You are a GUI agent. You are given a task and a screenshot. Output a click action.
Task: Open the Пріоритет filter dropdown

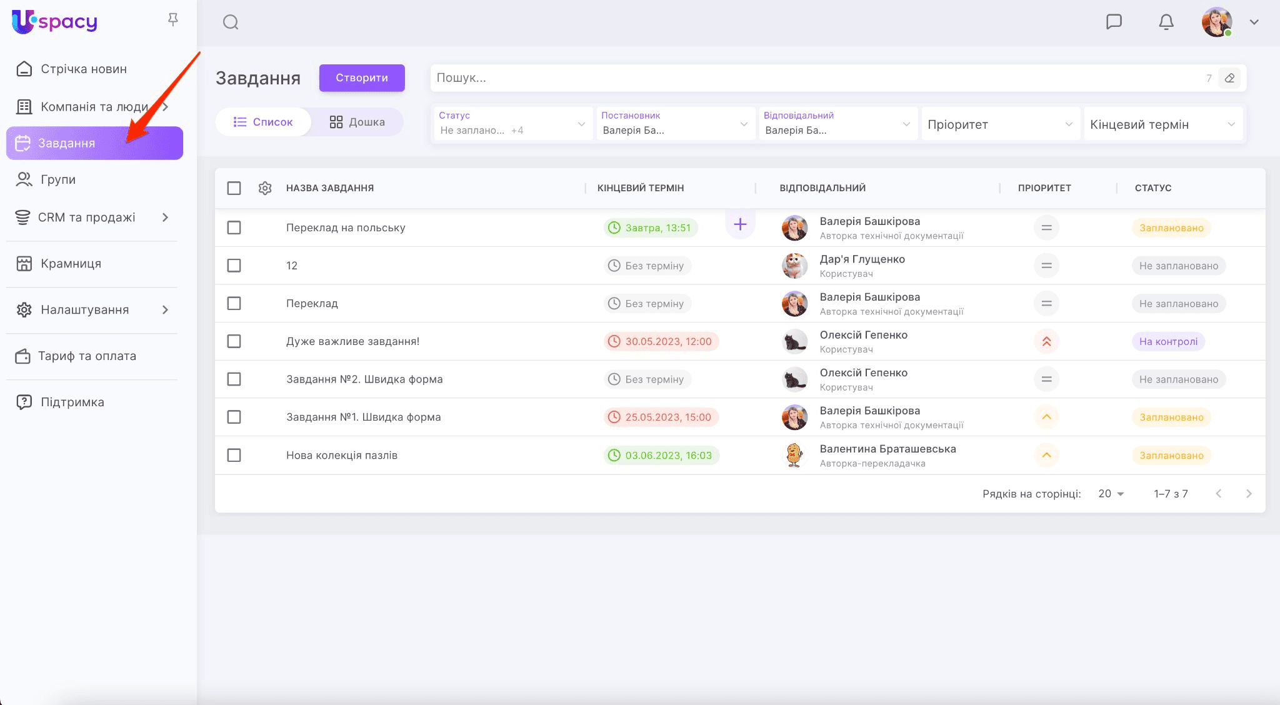(999, 124)
